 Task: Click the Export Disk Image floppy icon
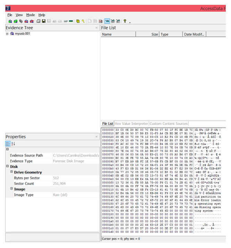(x=44, y=21)
